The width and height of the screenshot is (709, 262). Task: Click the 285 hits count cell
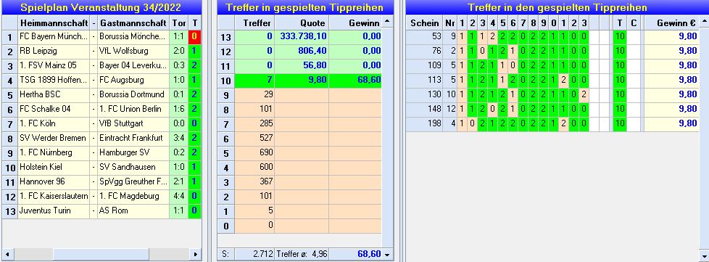pyautogui.click(x=254, y=124)
